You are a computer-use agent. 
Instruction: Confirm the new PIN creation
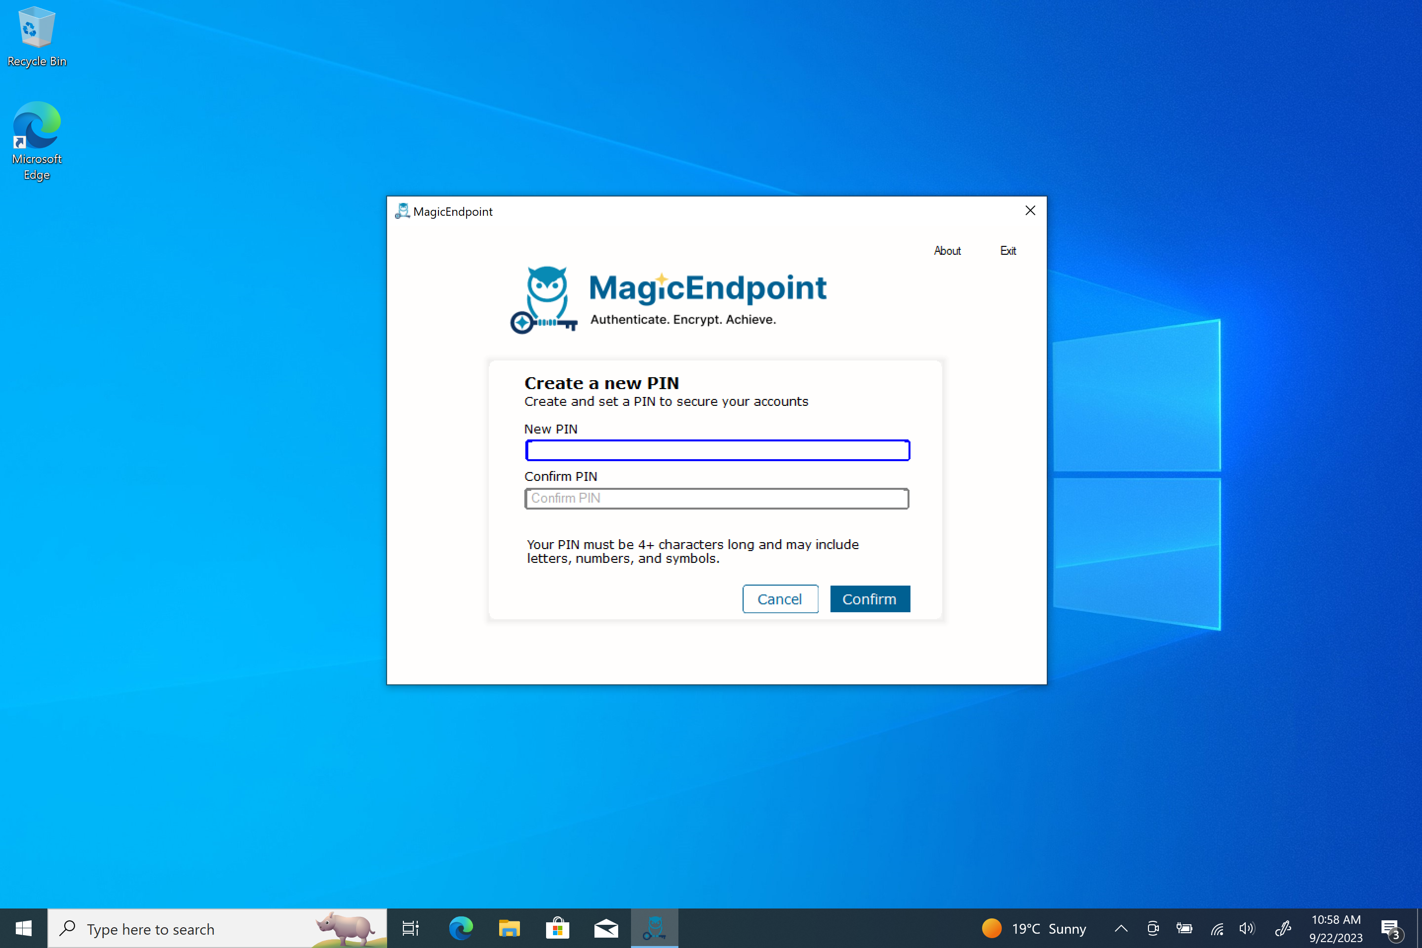[869, 598]
